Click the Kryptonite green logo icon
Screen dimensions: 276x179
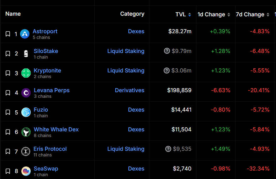click(x=26, y=73)
